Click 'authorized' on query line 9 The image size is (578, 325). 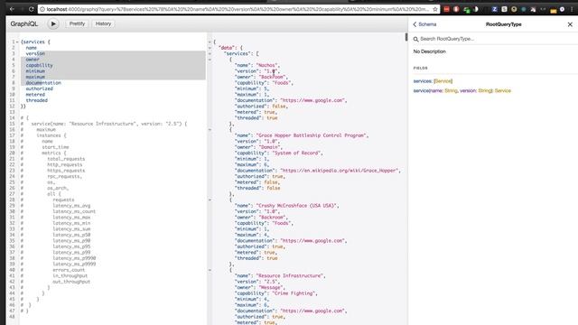click(40, 88)
